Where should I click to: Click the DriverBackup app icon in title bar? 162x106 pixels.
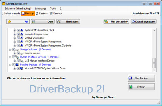tap(4, 3)
